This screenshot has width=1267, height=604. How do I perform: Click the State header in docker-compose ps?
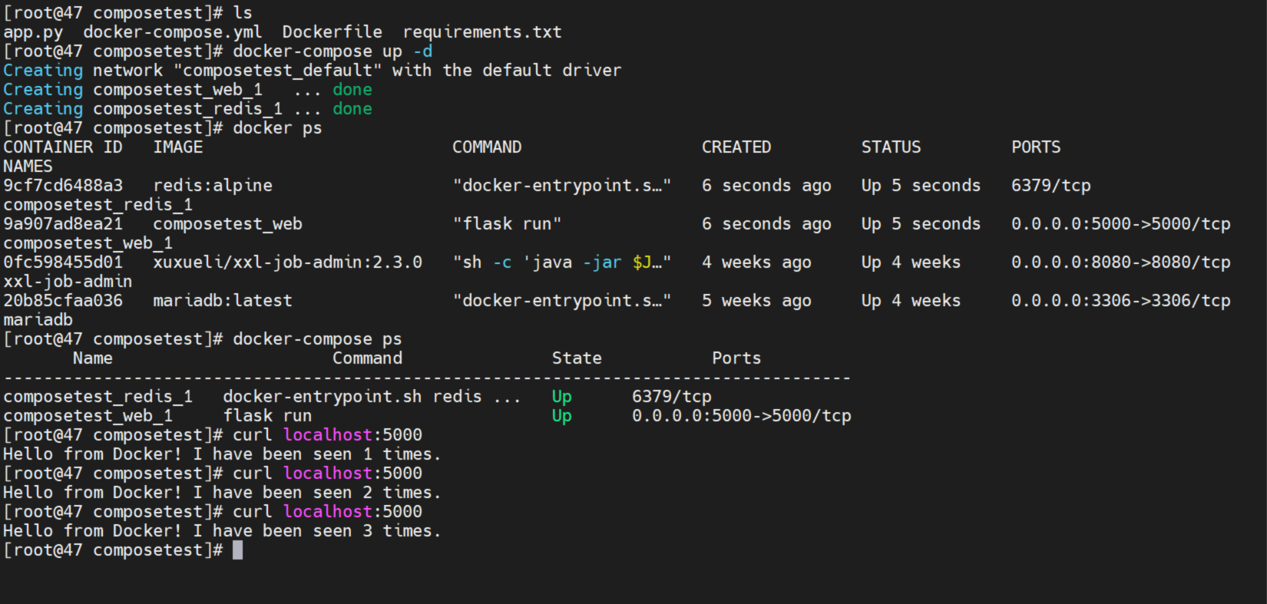[x=577, y=358]
